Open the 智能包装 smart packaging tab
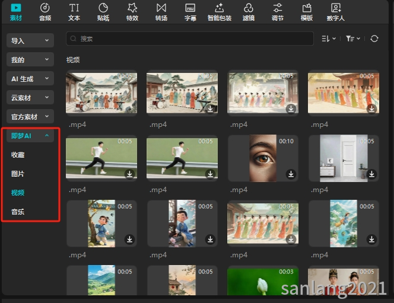Screen dimensions: 394x303 point(220,12)
